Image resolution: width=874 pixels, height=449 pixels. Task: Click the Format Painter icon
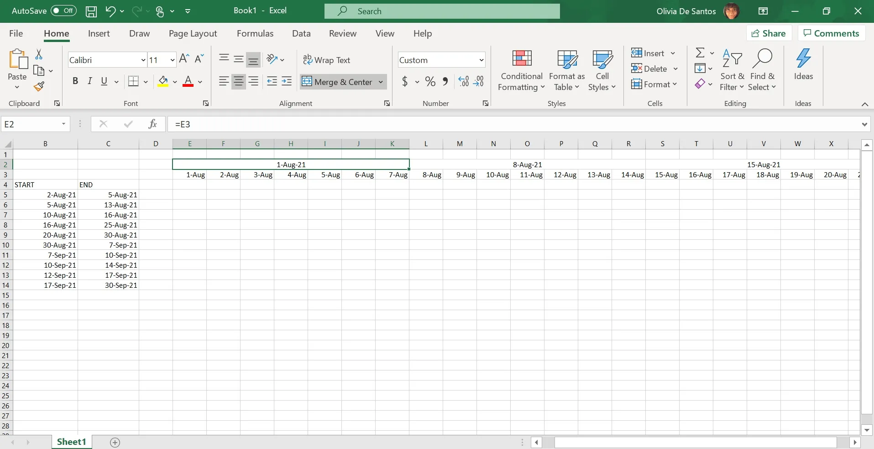coord(39,86)
